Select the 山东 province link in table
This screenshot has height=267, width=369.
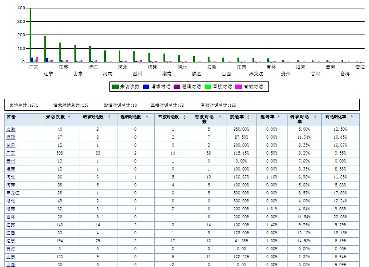pyautogui.click(x=10, y=256)
